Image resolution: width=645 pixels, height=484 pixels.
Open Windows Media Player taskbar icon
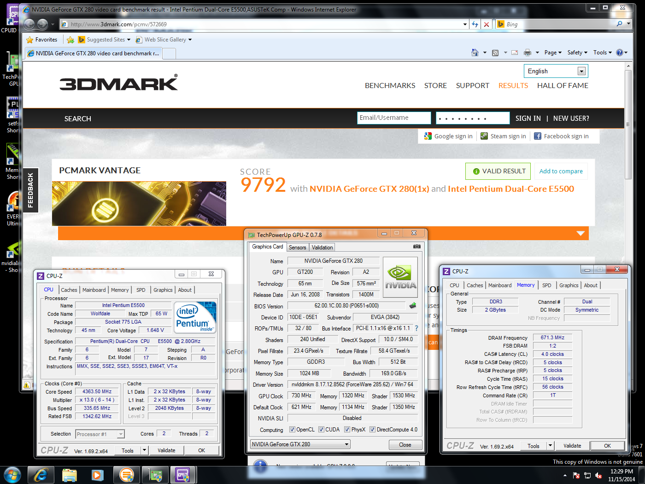97,475
